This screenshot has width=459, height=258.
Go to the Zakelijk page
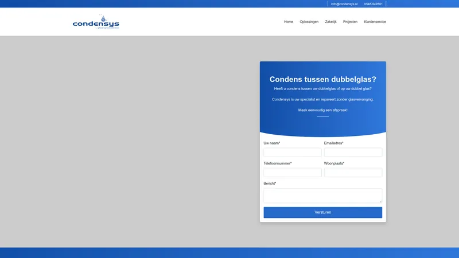(330, 22)
